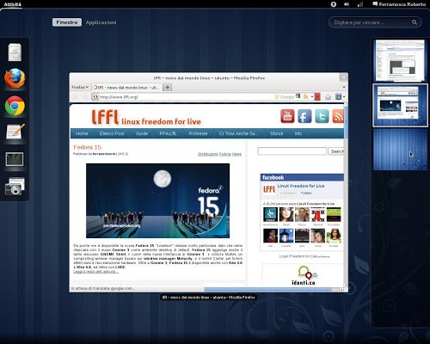The image size is (430, 344).
Task: Switch to the Finestre view
Action: [67, 22]
